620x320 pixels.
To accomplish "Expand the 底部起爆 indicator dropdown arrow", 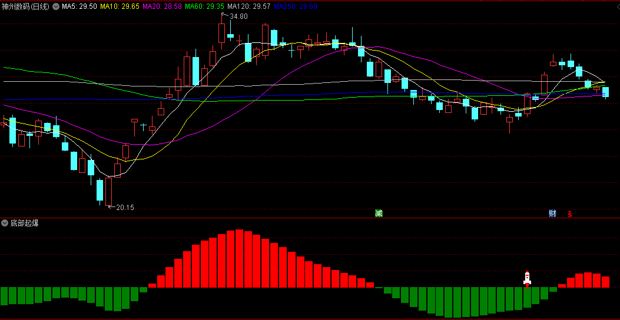I will tap(5, 223).
